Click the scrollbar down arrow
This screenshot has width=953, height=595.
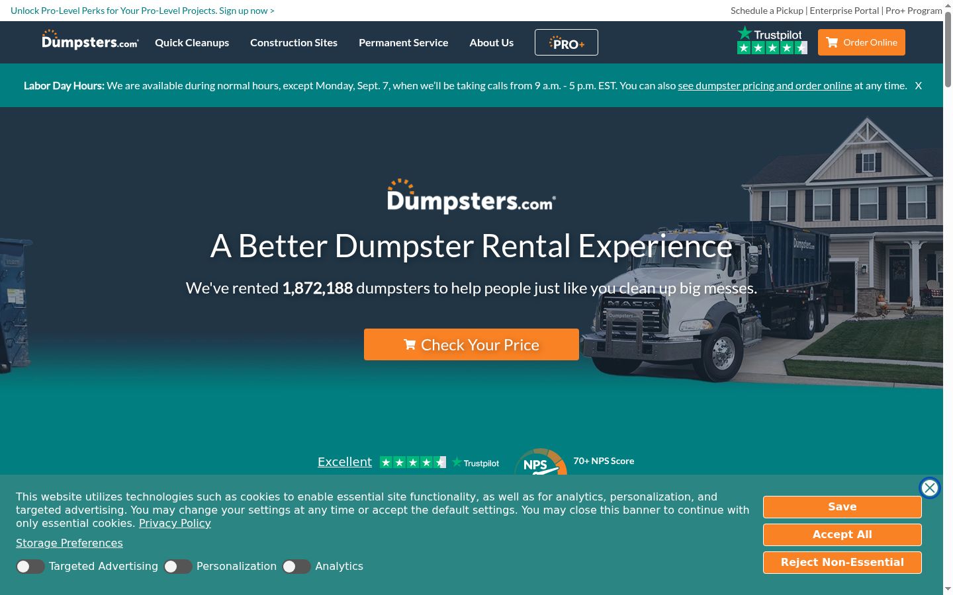coord(948,589)
